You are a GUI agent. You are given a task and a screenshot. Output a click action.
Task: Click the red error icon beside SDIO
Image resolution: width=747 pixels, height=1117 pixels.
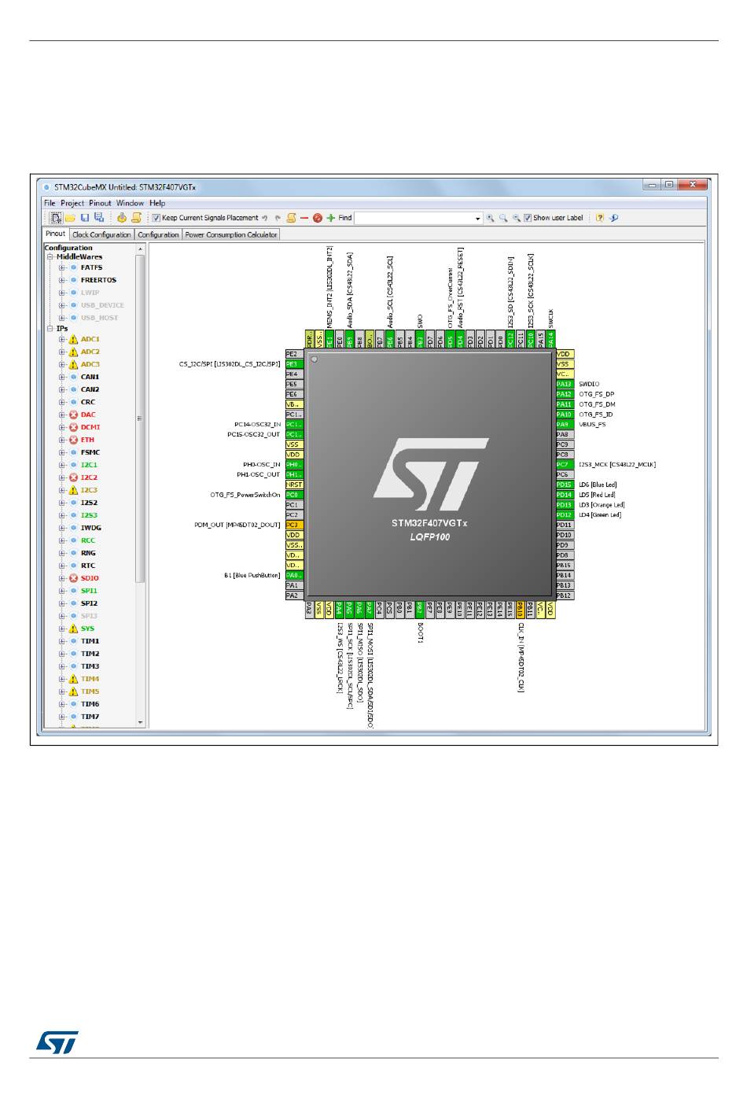(74, 578)
